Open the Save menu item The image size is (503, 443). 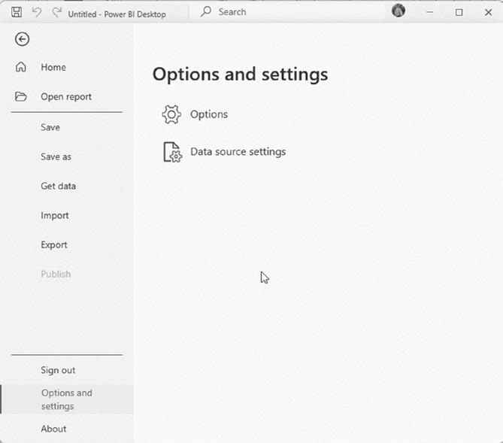[50, 127]
